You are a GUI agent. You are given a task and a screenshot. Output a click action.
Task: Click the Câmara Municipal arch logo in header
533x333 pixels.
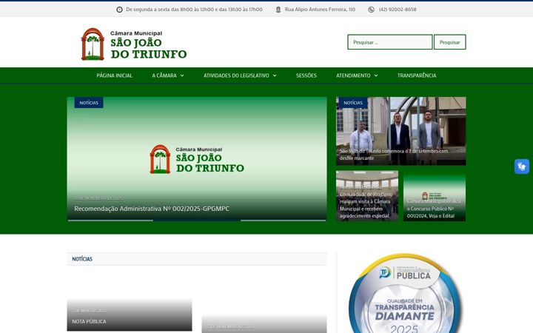tap(93, 44)
